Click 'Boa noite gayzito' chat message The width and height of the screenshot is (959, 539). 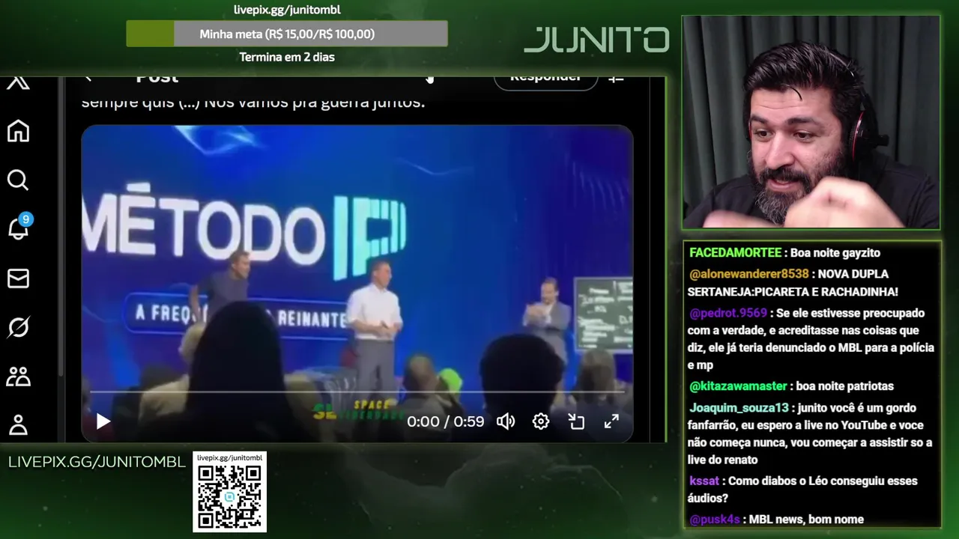[835, 253]
